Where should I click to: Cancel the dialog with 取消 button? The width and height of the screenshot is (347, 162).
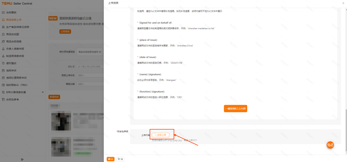coord(120,159)
